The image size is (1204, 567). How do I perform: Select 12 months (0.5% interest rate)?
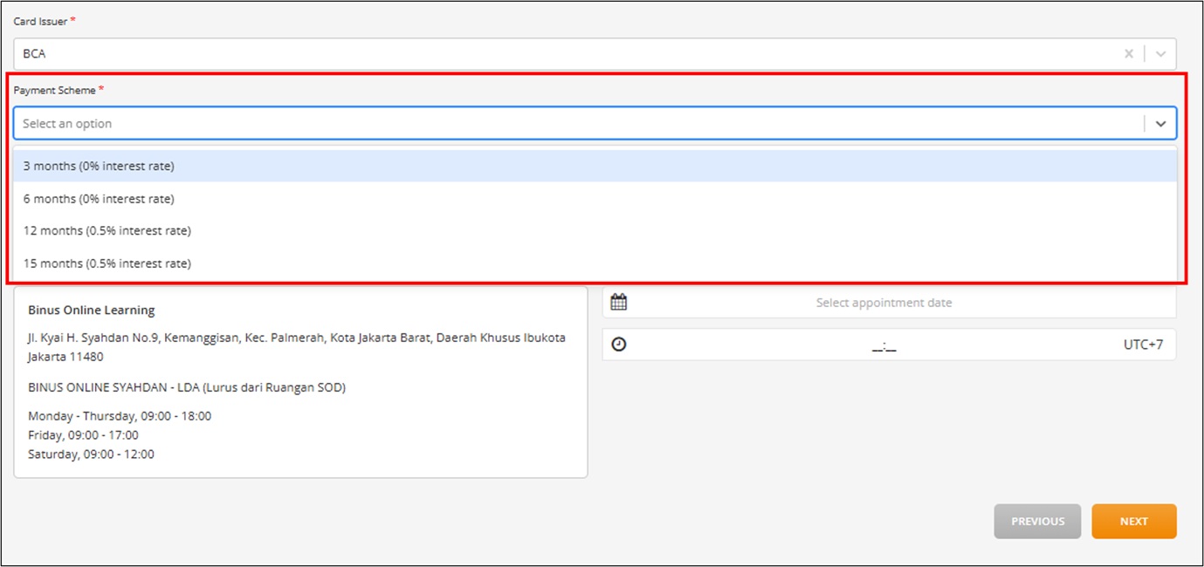595,231
